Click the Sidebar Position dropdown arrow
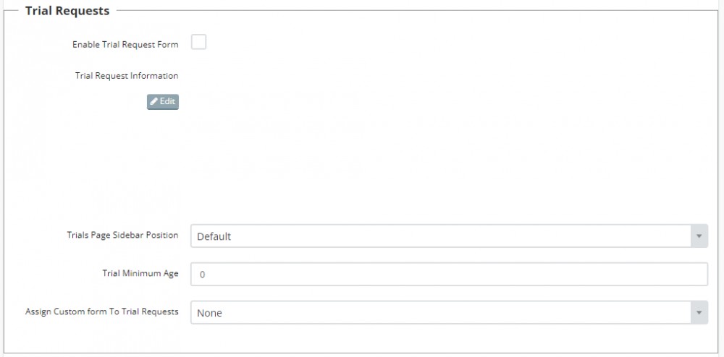The width and height of the screenshot is (724, 357). pyautogui.click(x=699, y=236)
